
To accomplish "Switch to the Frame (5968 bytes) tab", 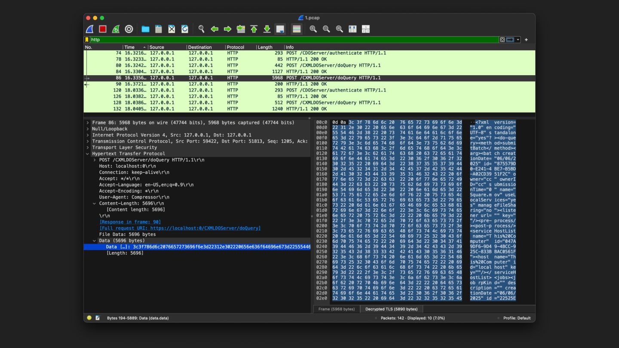I will (x=337, y=309).
